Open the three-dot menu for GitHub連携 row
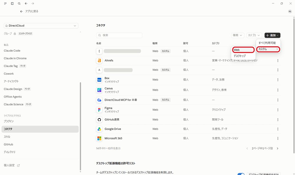Screen dimensions: 295x175 (x=278, y=120)
